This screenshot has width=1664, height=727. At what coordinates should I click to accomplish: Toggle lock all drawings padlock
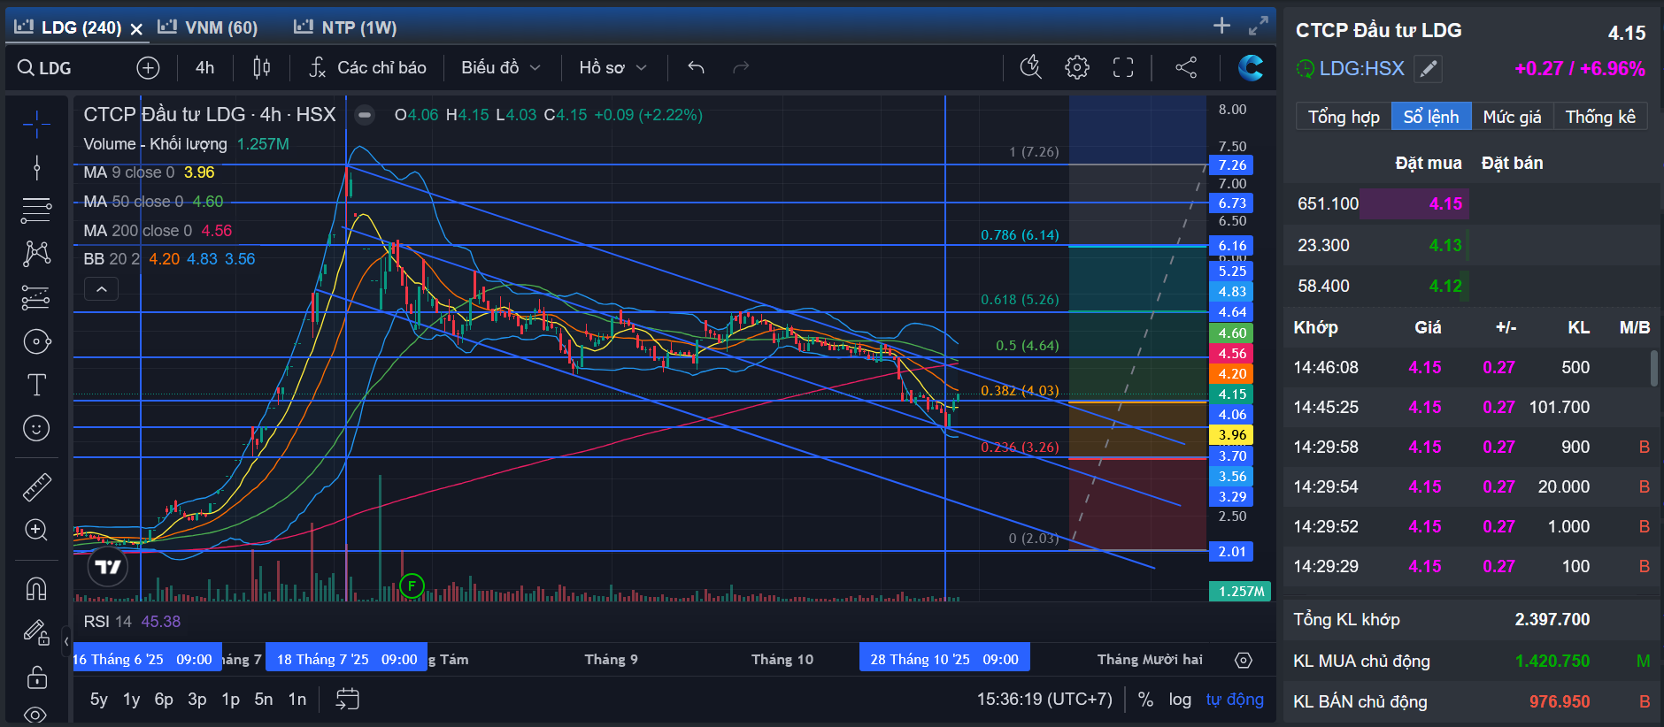tap(36, 677)
